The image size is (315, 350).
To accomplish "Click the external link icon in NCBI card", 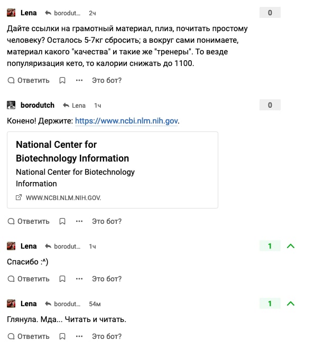I will (19, 197).
